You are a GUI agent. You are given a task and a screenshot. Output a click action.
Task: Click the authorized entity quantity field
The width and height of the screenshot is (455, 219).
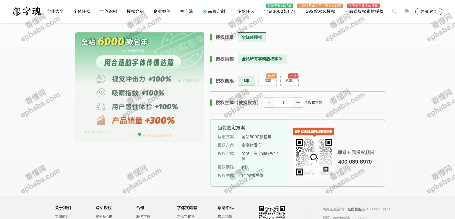283,103
